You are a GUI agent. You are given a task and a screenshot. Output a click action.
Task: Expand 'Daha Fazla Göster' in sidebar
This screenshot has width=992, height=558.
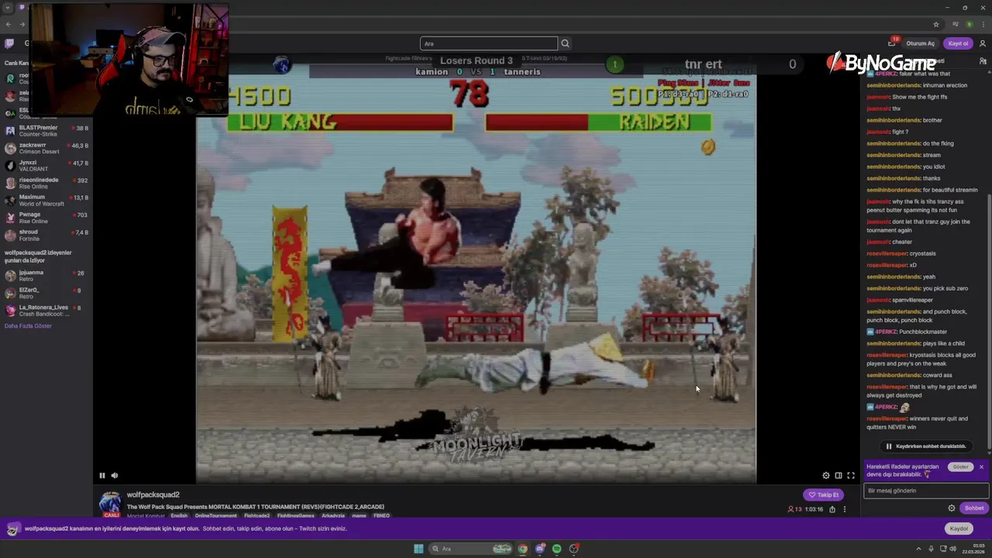(x=28, y=326)
